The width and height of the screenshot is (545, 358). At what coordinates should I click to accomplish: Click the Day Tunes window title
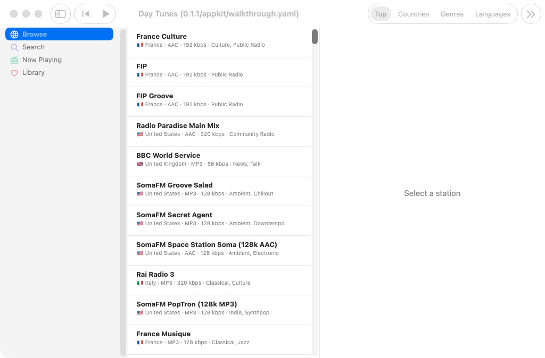219,14
